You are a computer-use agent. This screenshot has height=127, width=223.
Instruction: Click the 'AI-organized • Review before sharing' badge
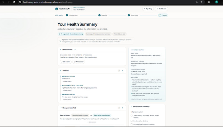point(71,34)
